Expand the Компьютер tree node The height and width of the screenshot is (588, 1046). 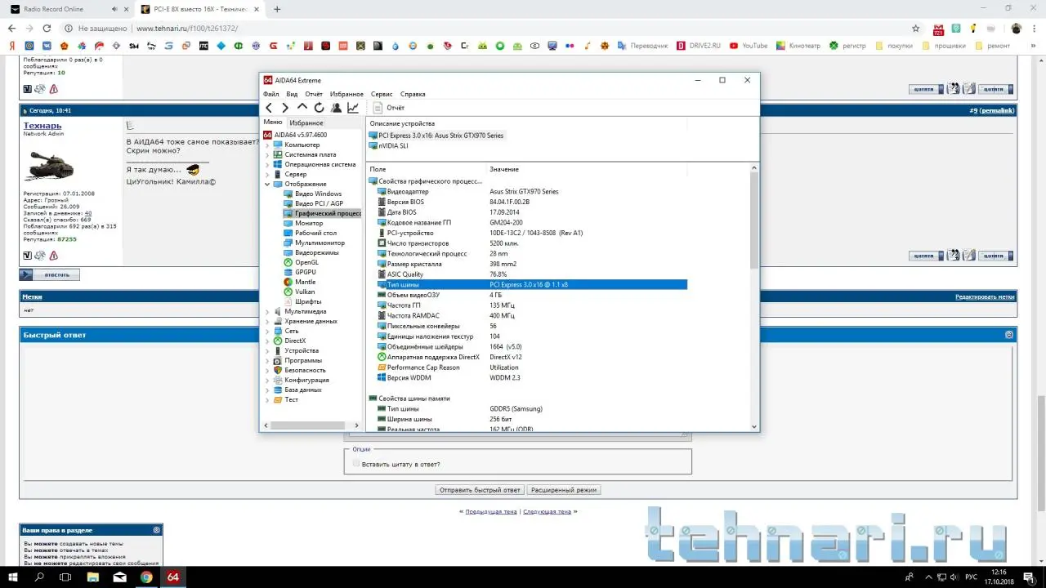pos(267,145)
